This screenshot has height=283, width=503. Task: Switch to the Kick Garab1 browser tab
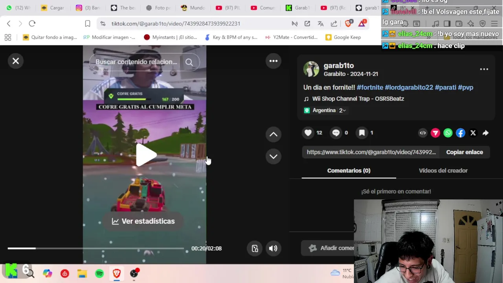coord(297,8)
